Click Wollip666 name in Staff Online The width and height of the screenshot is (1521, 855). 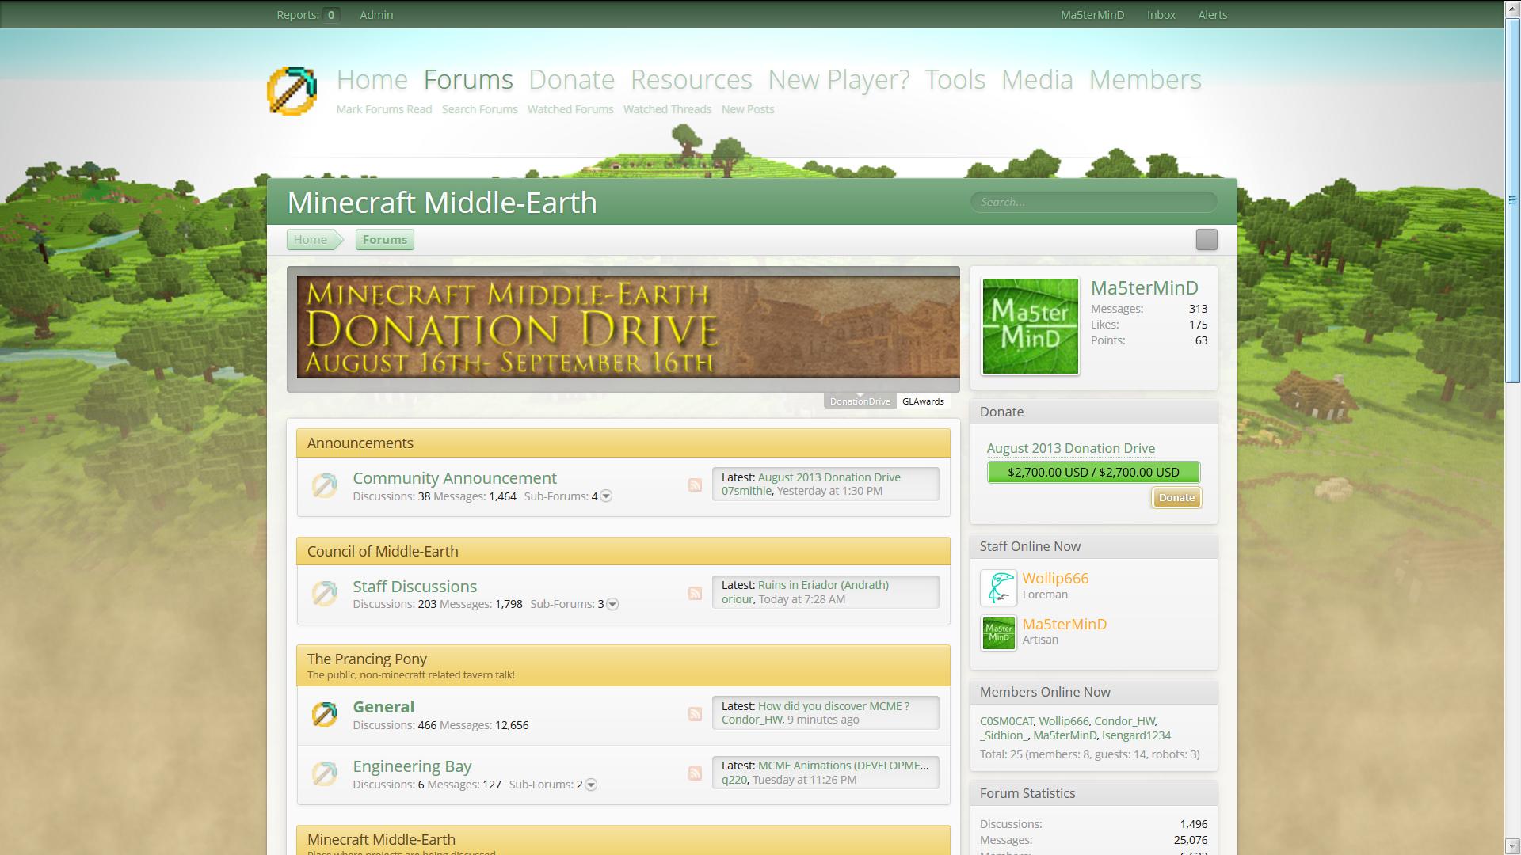click(x=1055, y=579)
